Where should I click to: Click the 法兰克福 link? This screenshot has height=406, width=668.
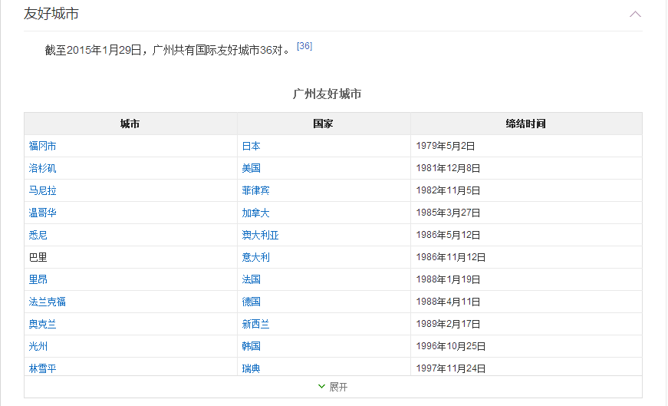47,302
